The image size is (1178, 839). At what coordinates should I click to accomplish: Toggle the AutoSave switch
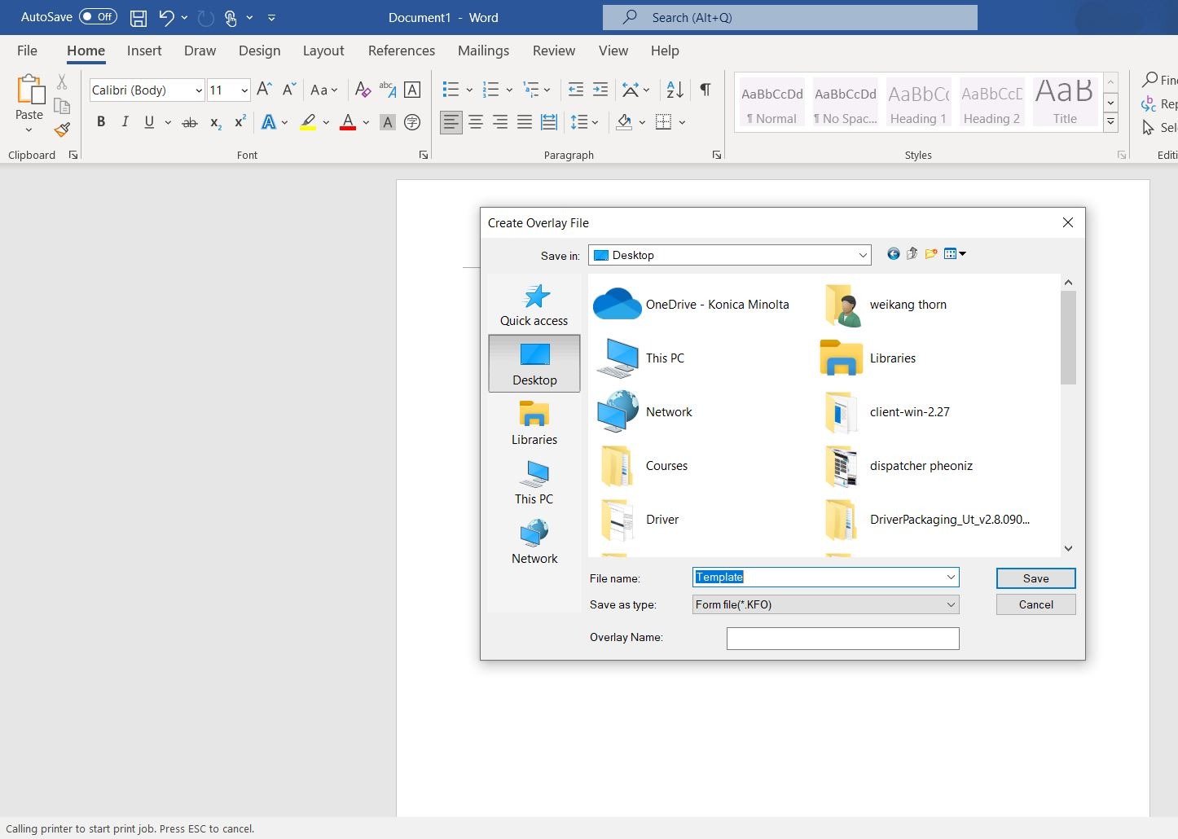pos(98,17)
